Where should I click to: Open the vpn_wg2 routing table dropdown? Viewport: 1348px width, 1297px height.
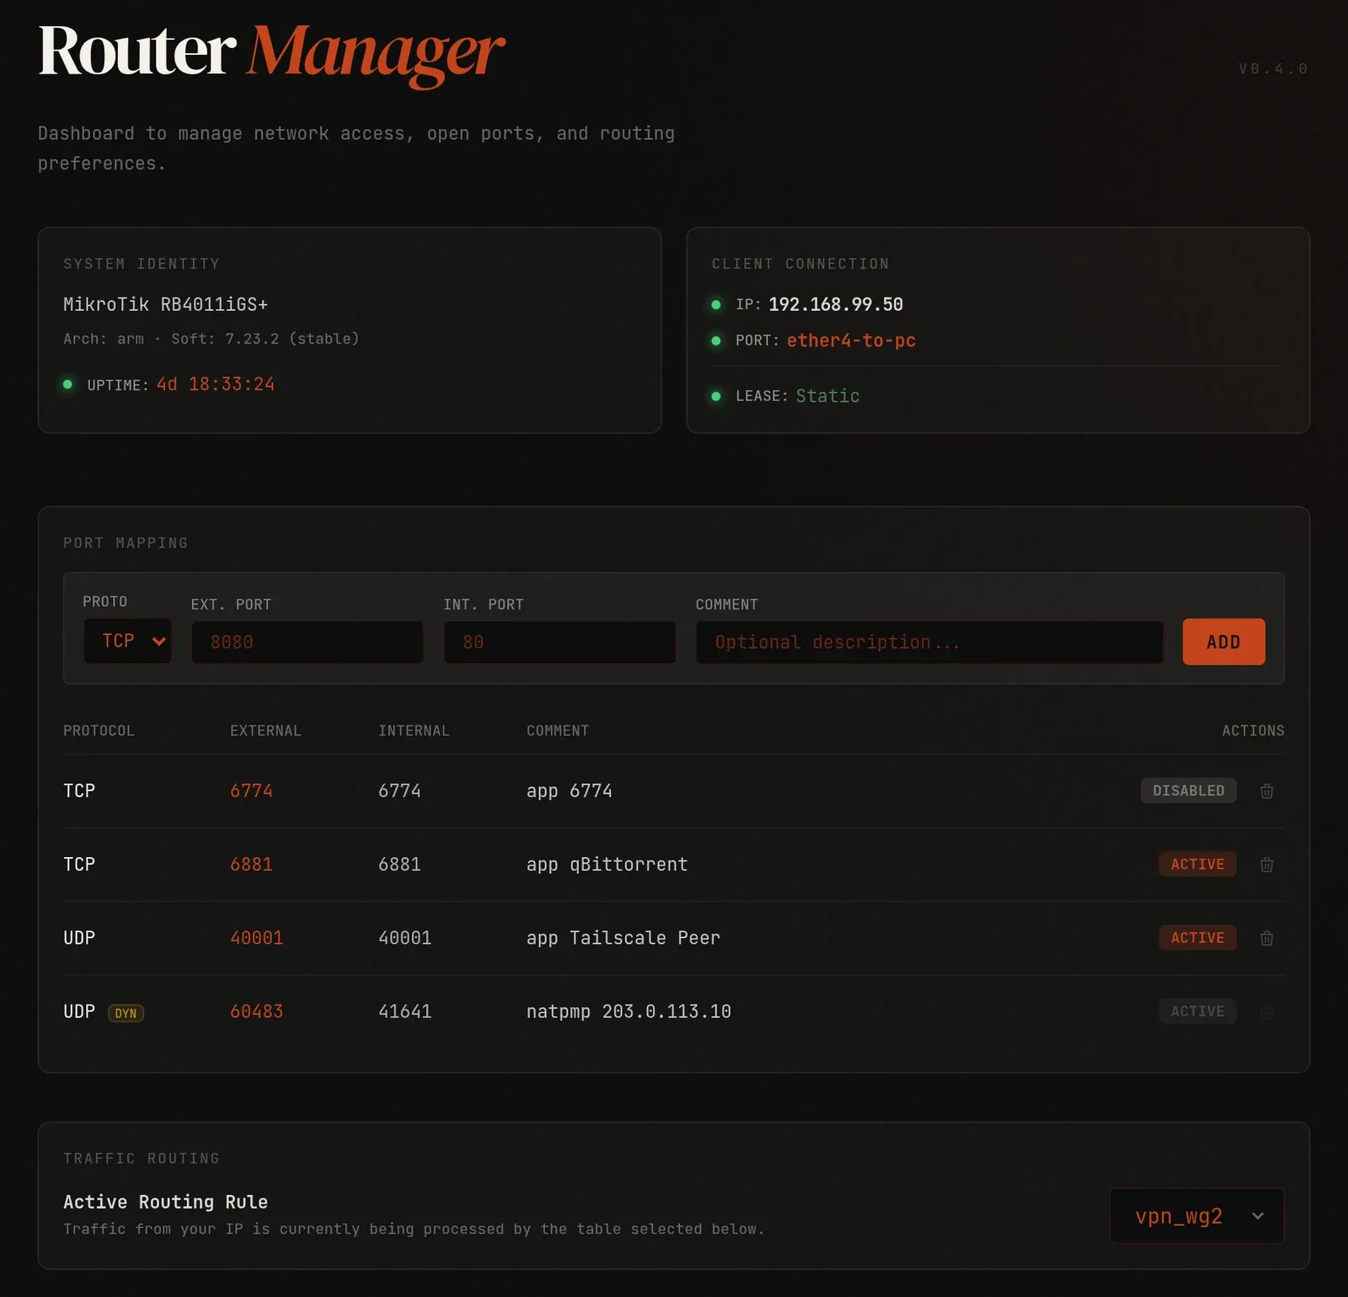(1196, 1216)
